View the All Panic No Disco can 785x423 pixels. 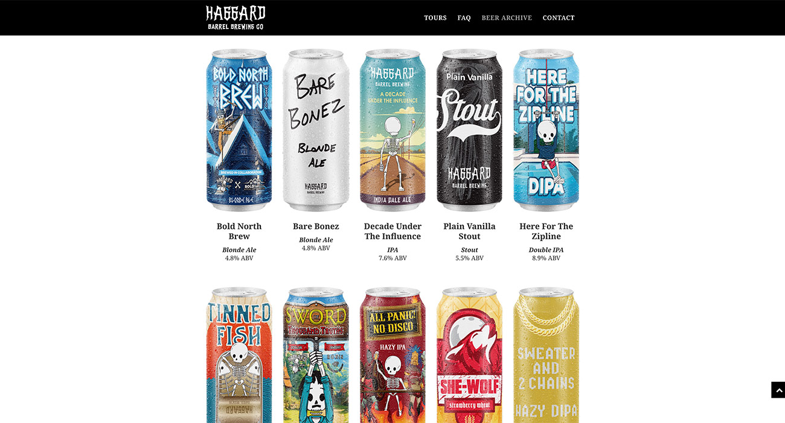(392, 355)
